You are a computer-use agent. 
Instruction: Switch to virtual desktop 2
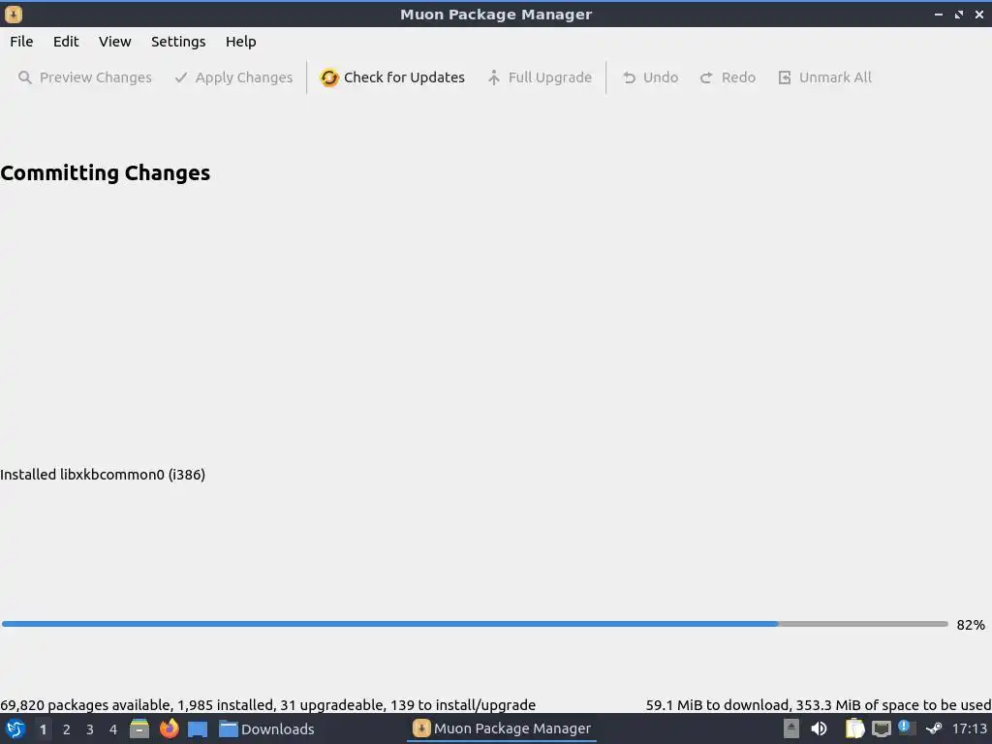(67, 729)
